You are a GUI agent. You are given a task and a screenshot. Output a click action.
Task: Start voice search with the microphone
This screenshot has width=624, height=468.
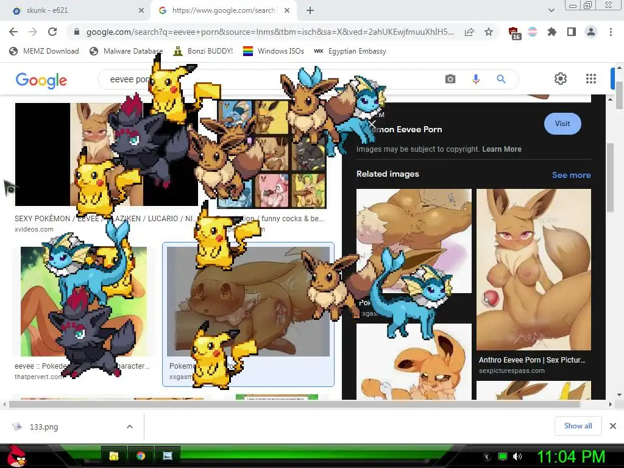pyautogui.click(x=475, y=79)
